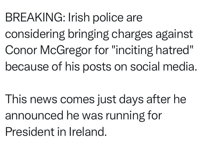Click the quoted word hatred
This screenshot has width=209, height=150.
point(173,50)
